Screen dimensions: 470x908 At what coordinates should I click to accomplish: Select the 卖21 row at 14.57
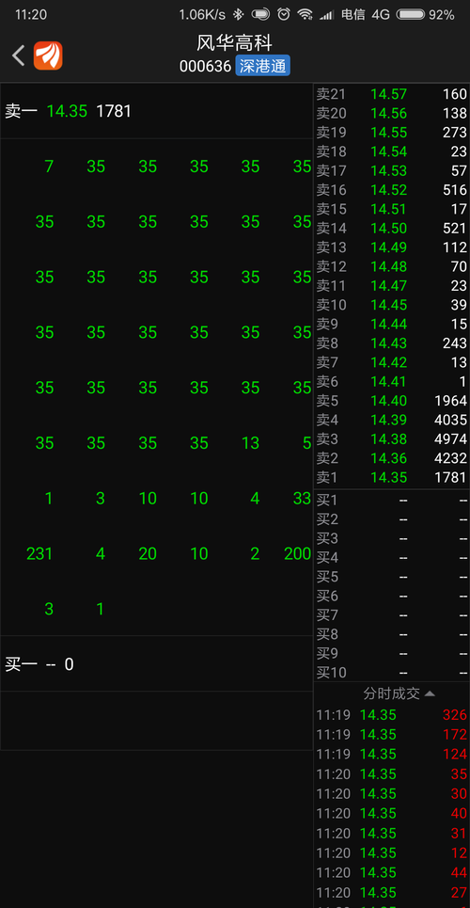(x=391, y=94)
